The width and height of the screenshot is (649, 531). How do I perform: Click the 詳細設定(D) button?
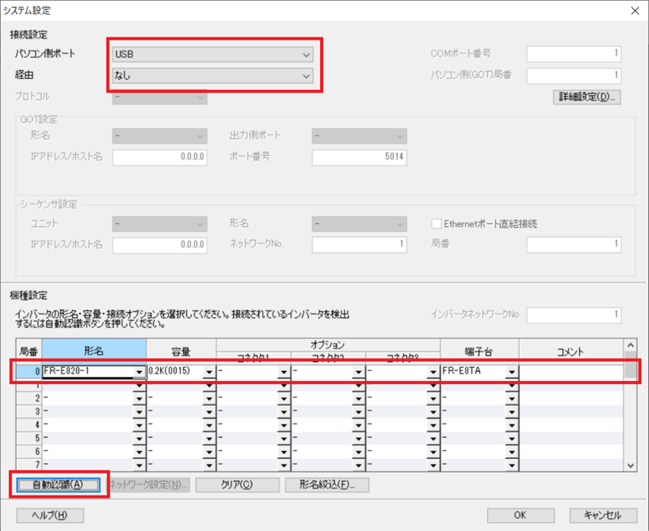[x=587, y=97]
